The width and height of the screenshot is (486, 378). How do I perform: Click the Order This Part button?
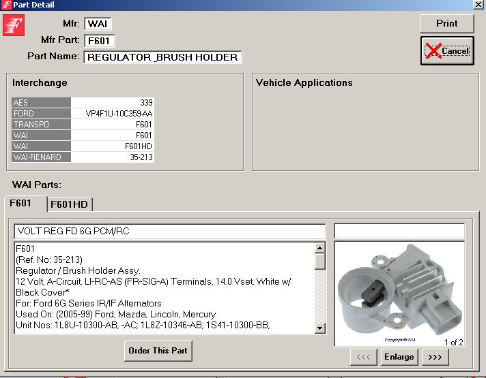pyautogui.click(x=158, y=351)
